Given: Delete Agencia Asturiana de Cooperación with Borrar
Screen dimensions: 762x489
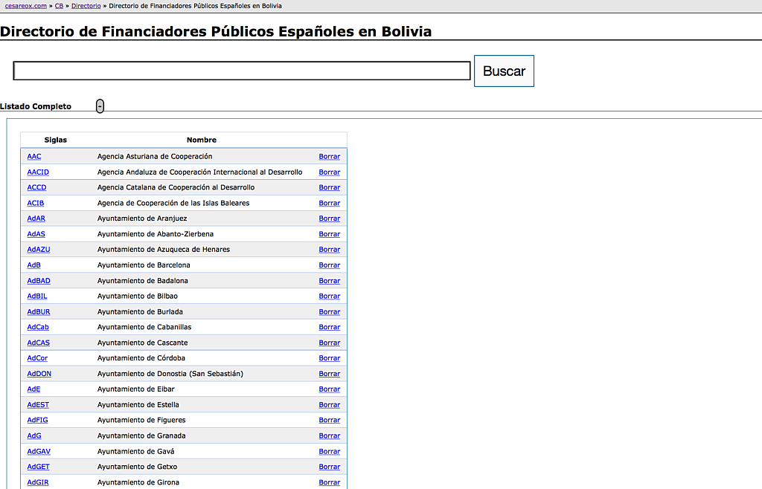Looking at the screenshot, I should [330, 156].
